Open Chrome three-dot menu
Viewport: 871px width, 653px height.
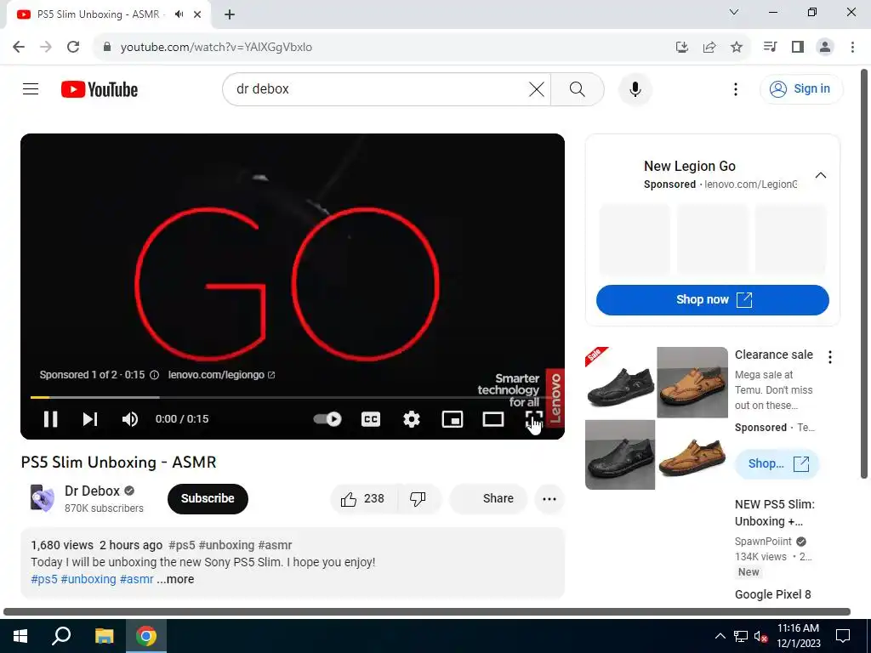coord(852,47)
